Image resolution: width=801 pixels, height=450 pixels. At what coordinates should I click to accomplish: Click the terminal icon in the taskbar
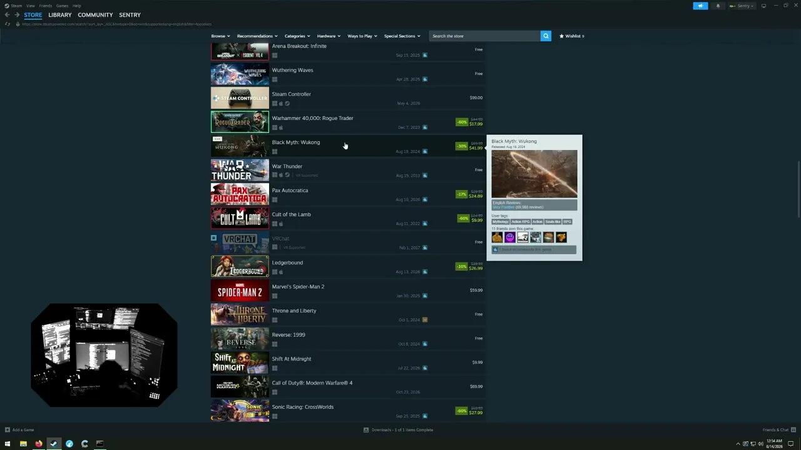[99, 444]
